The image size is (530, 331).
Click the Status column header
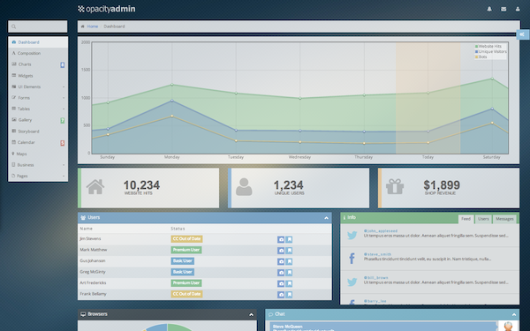coord(178,229)
